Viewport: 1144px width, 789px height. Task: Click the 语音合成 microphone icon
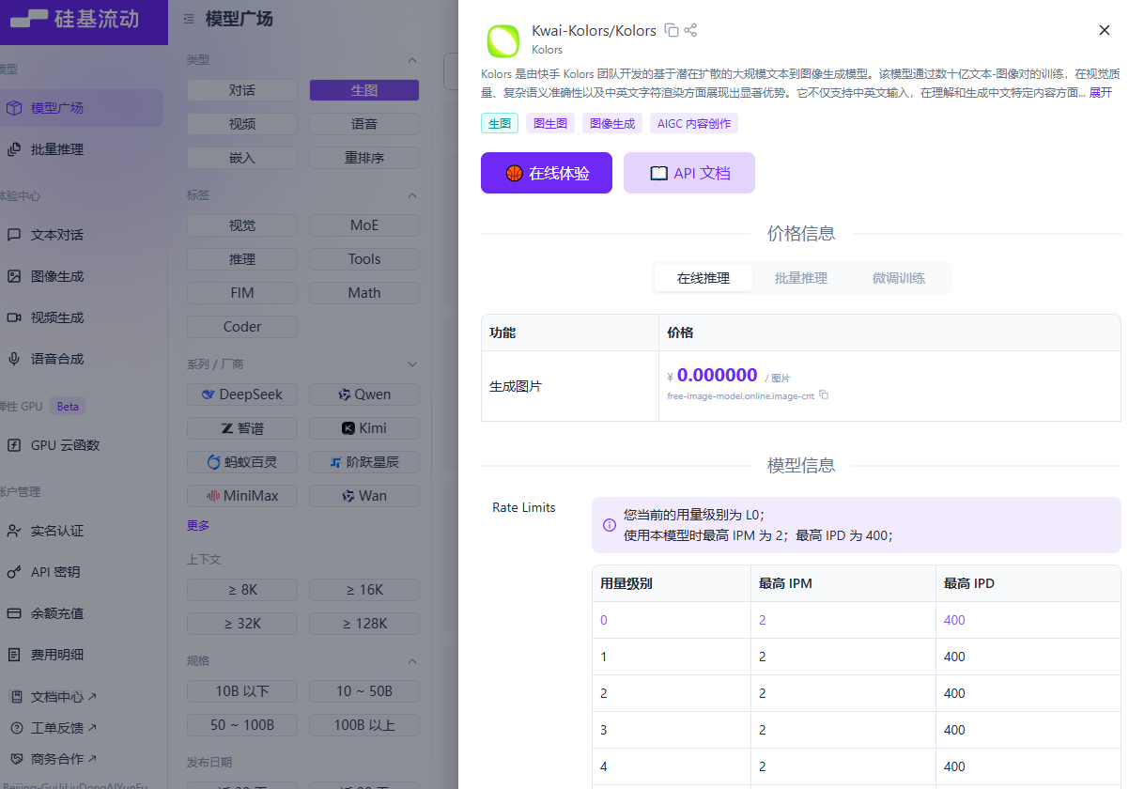[14, 359]
